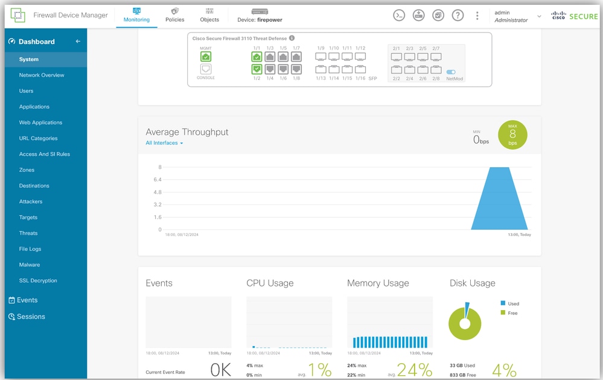Select interface port 1/2
The image size is (603, 380).
257,69
